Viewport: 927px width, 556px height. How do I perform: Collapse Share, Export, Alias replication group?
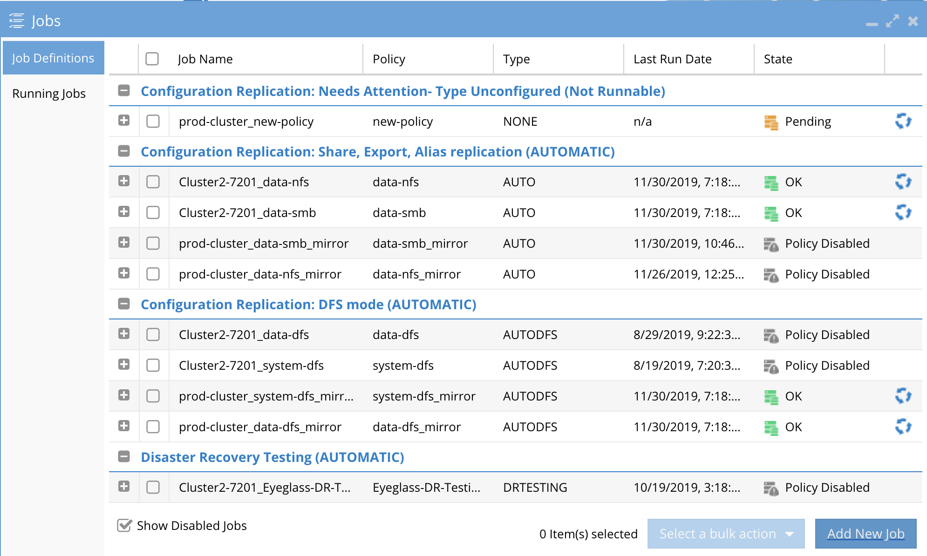pos(124,151)
